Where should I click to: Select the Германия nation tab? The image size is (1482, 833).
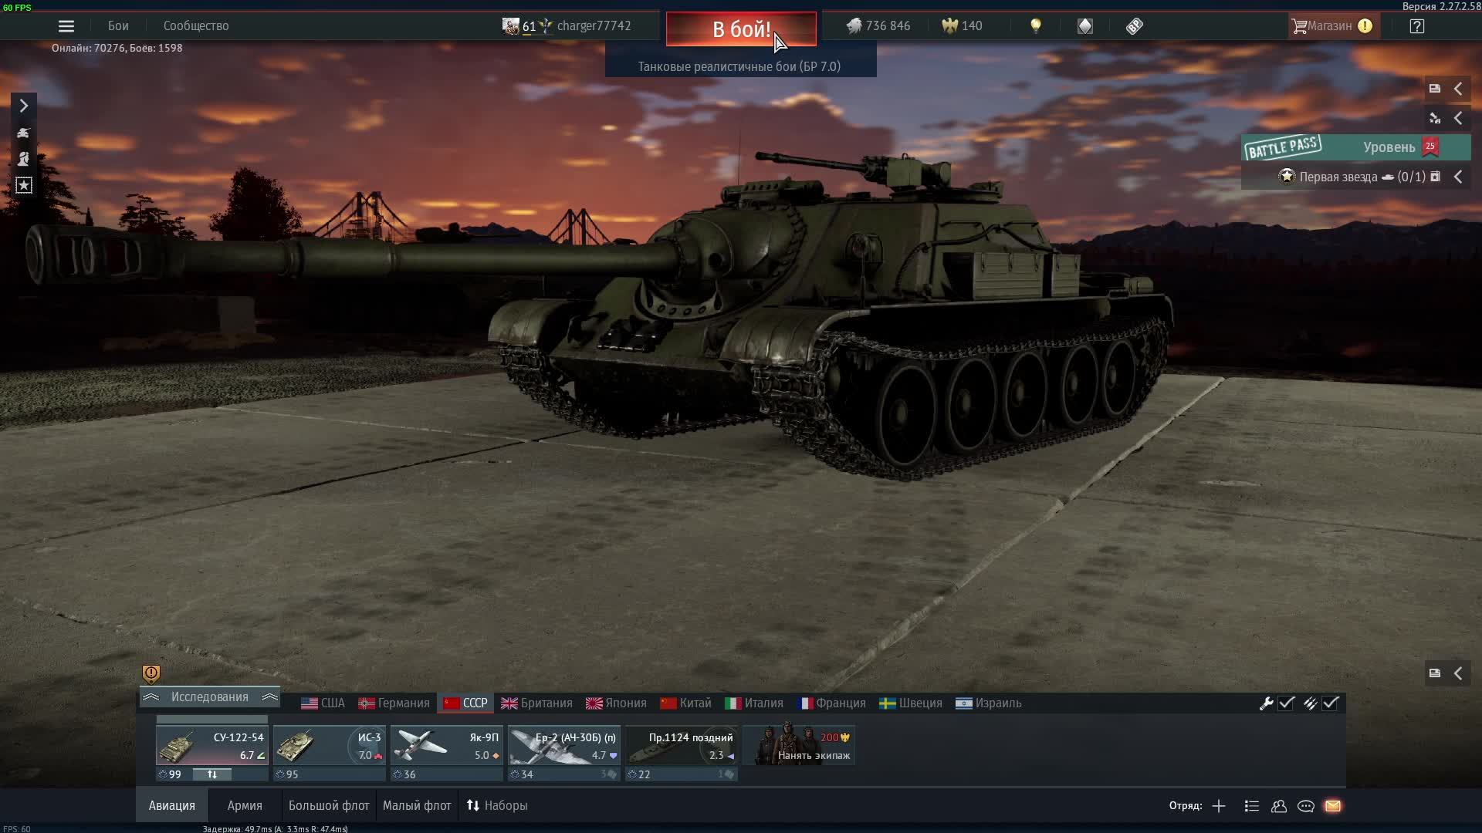click(394, 703)
